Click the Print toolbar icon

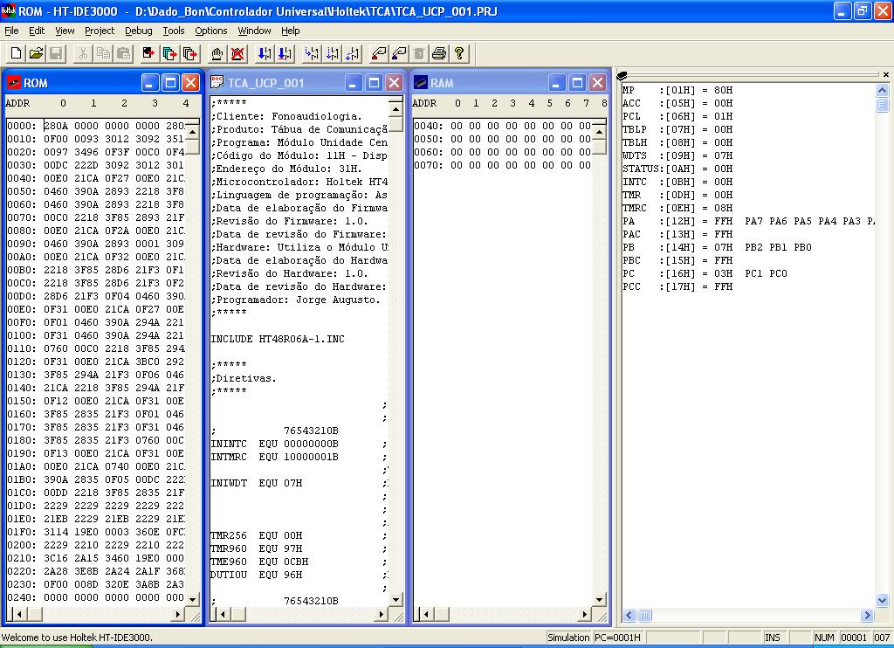[439, 53]
